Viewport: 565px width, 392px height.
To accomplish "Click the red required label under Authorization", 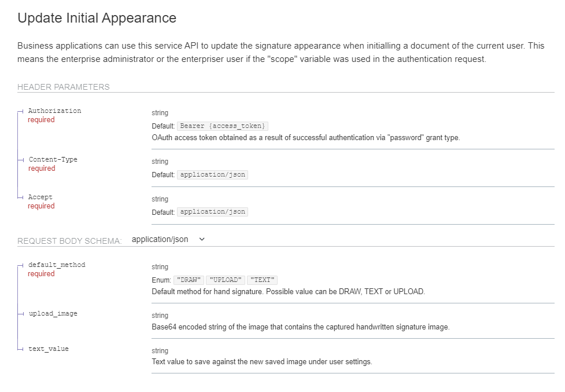I will 41,120.
